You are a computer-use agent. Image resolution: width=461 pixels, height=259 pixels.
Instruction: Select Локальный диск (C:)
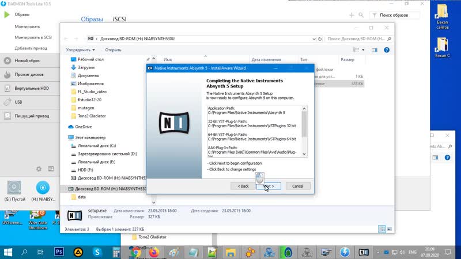tap(97, 146)
